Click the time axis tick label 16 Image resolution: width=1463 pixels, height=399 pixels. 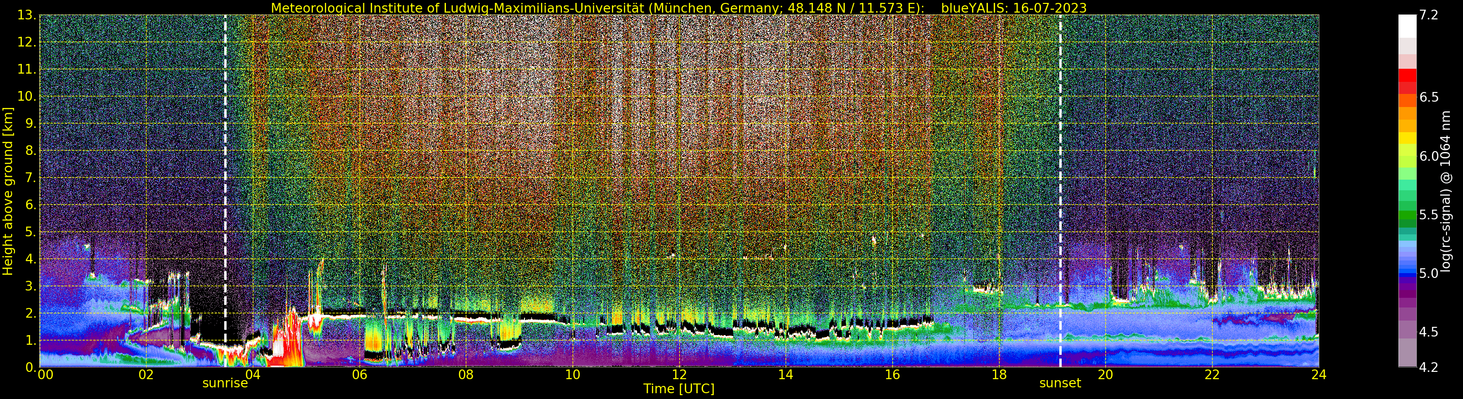892,375
